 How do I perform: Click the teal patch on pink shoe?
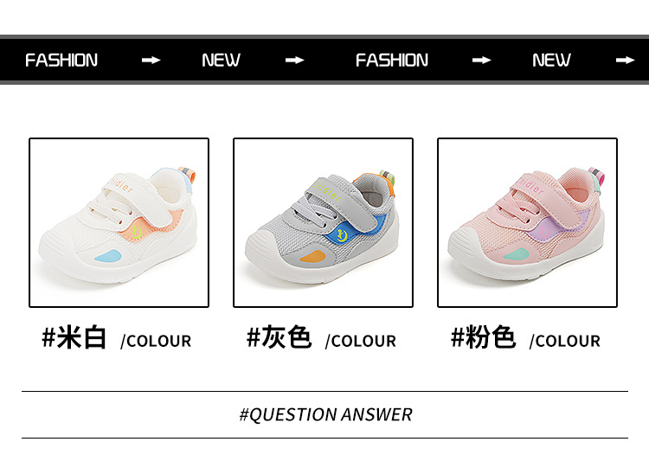click(516, 254)
